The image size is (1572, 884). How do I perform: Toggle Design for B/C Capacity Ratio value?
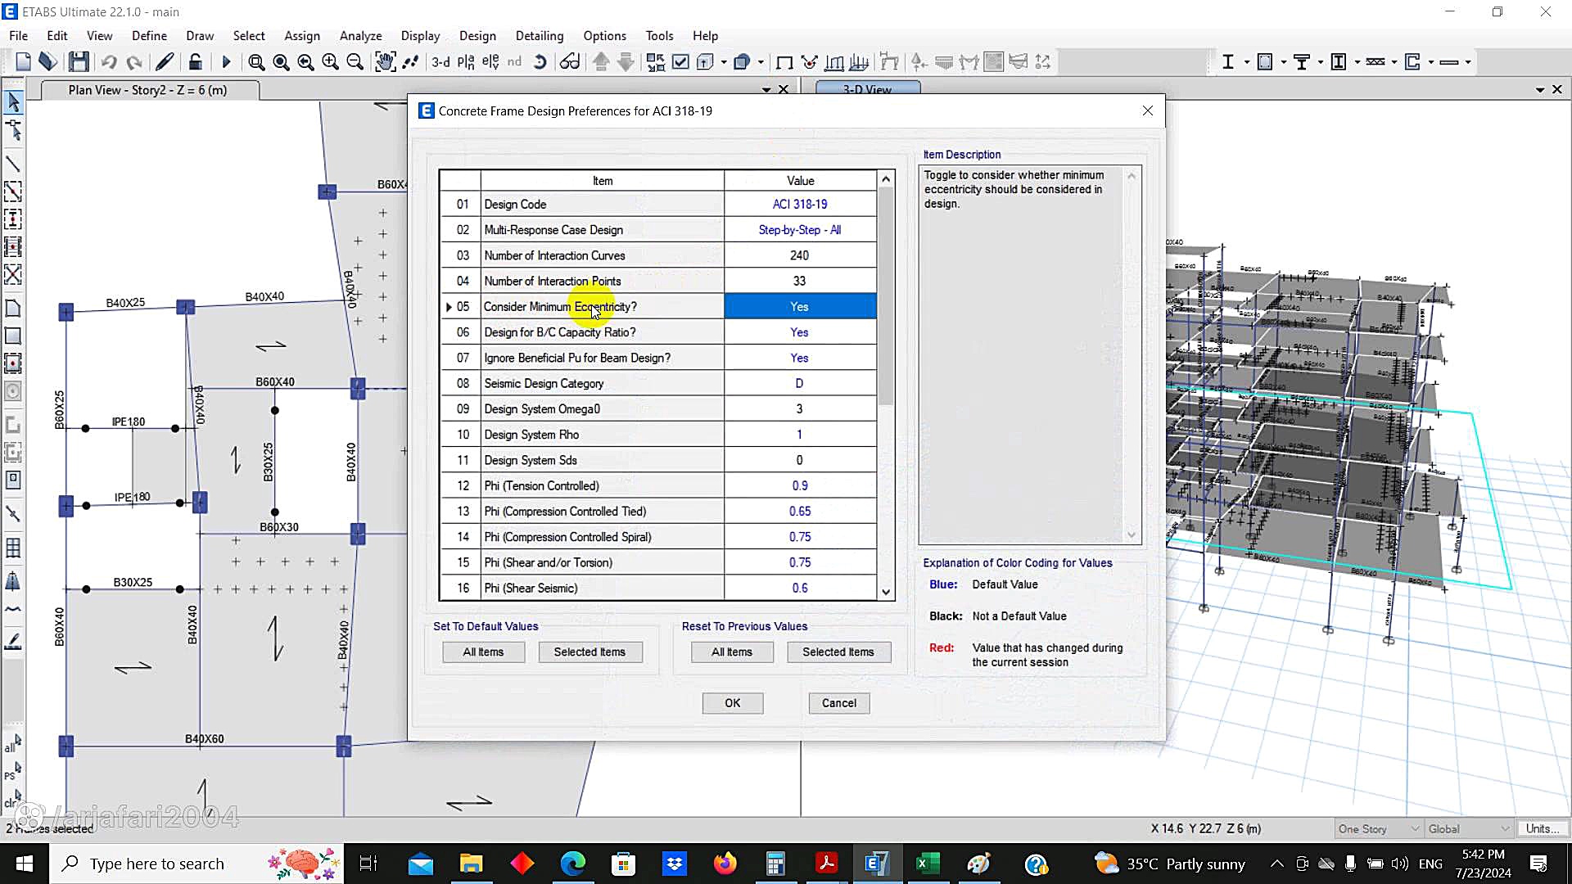tap(800, 332)
